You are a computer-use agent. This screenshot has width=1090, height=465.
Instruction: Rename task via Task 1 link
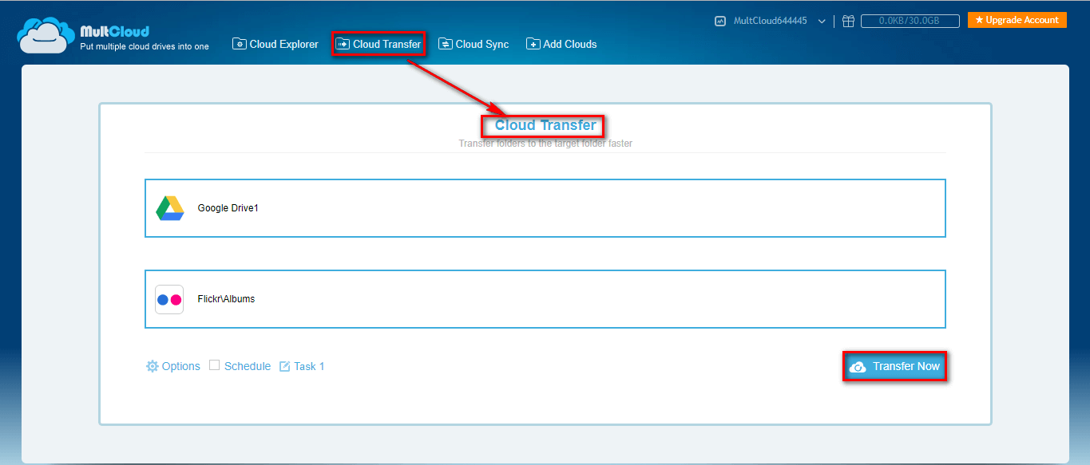[x=309, y=366]
